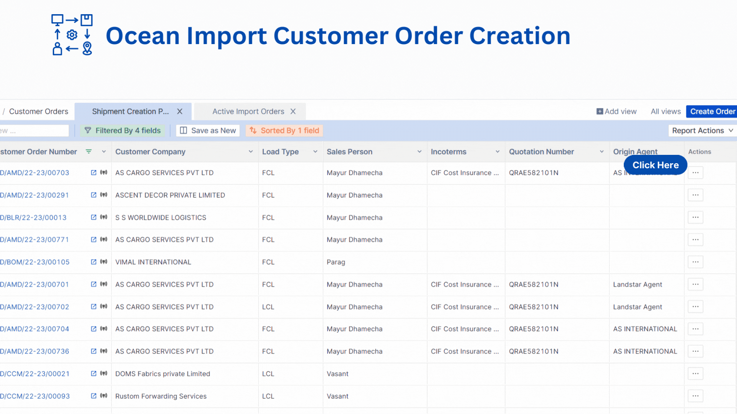
Task: Switch to the Active Import Orders tab
Action: tap(248, 111)
